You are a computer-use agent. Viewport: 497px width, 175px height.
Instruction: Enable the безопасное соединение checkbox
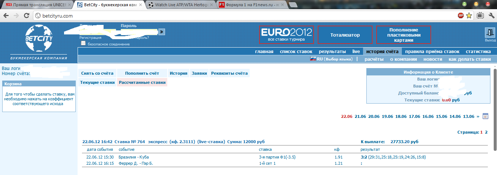pos(83,43)
